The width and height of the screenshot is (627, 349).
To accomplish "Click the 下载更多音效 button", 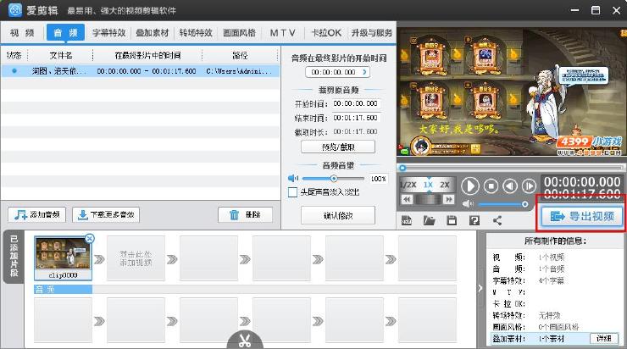I will 106,214.
